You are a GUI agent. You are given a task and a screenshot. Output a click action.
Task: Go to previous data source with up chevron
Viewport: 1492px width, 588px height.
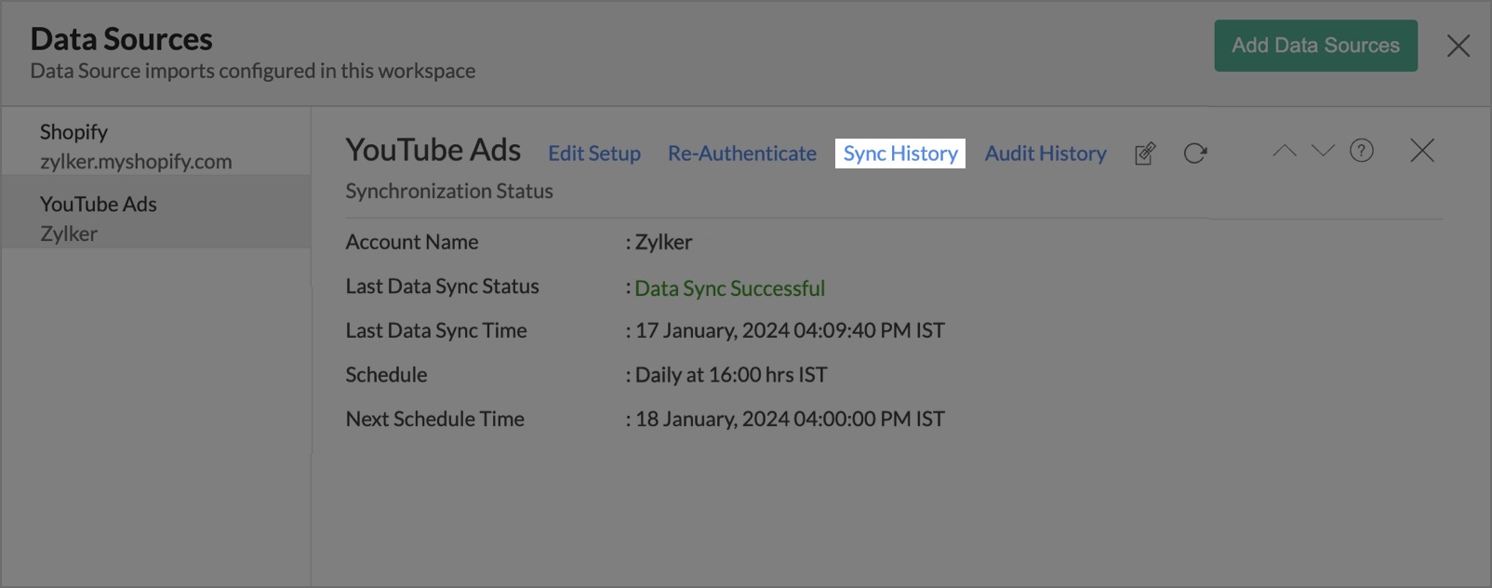pos(1285,151)
